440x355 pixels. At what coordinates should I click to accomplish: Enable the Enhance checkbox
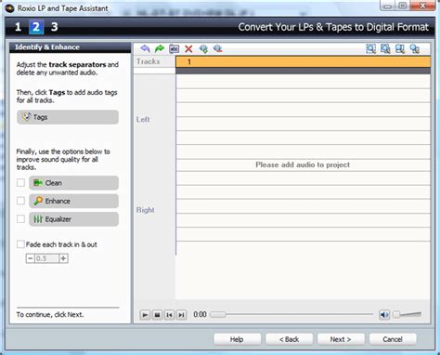tap(20, 201)
